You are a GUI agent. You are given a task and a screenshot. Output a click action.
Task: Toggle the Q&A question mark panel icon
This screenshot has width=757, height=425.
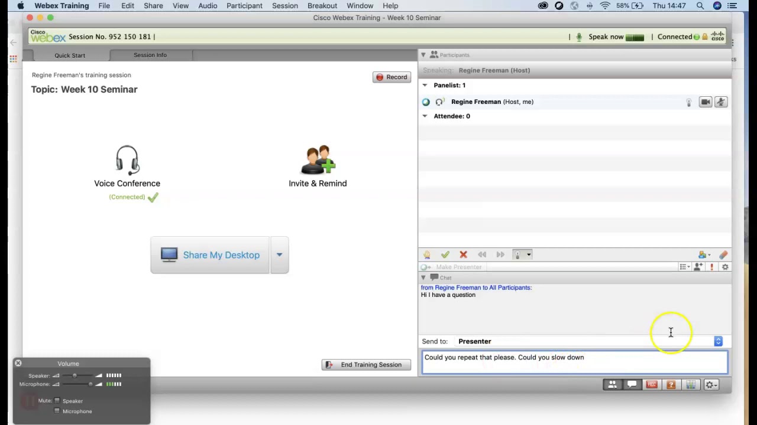671,385
